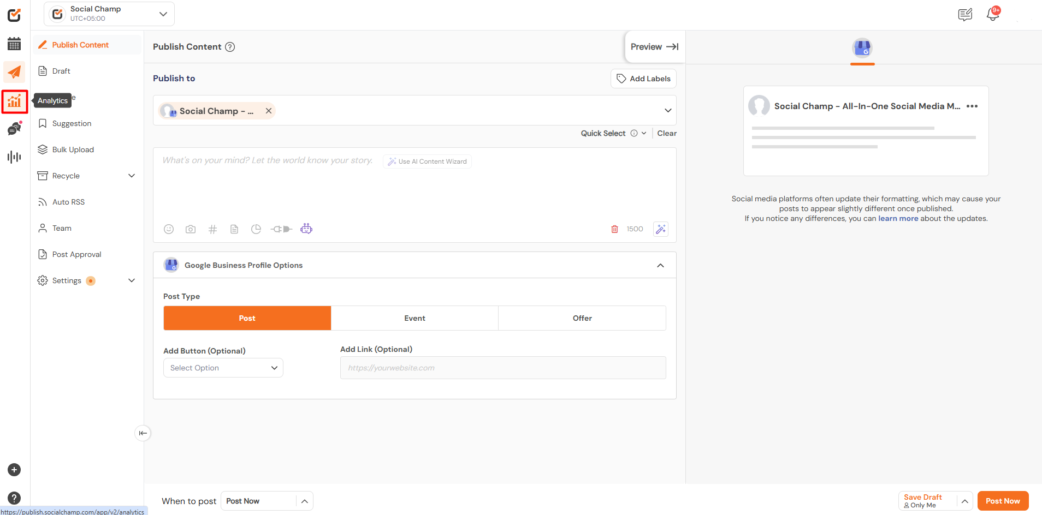This screenshot has width=1042, height=515.
Task: Click the pie chart icon in composer
Action: (256, 229)
